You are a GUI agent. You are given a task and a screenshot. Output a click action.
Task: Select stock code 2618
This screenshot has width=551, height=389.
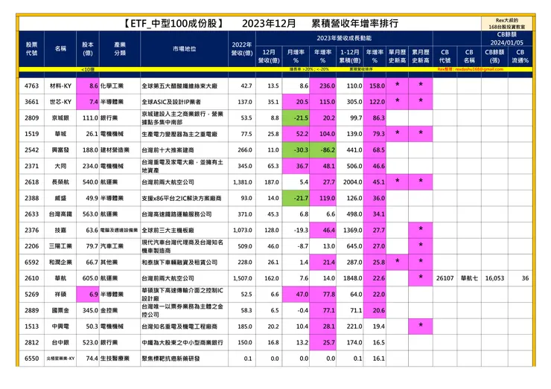[x=31, y=182]
